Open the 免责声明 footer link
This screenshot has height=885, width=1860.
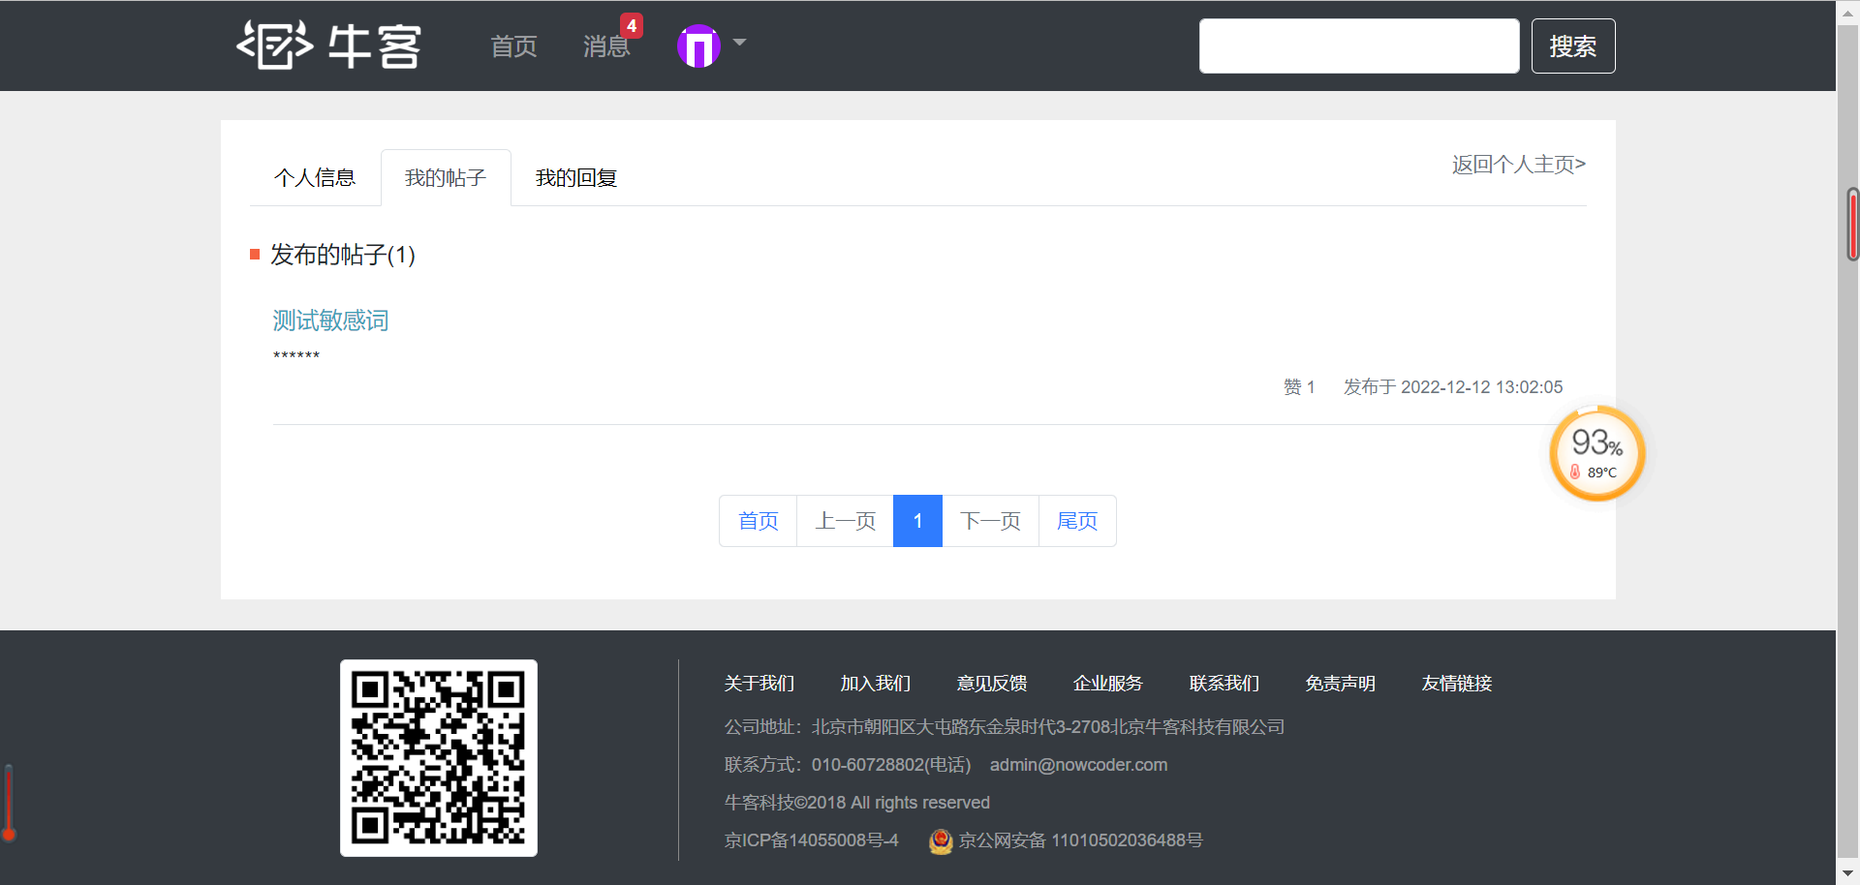1341,684
